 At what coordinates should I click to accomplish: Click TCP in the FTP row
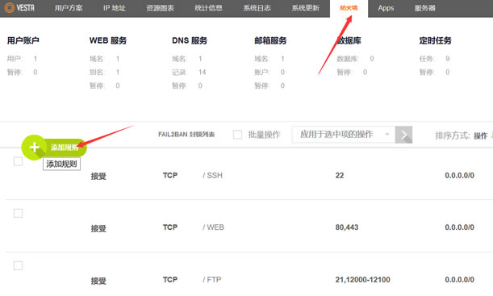[170, 279]
